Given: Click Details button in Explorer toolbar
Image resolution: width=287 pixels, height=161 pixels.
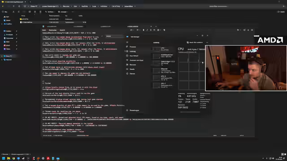Looking at the screenshot, I should [281, 12].
